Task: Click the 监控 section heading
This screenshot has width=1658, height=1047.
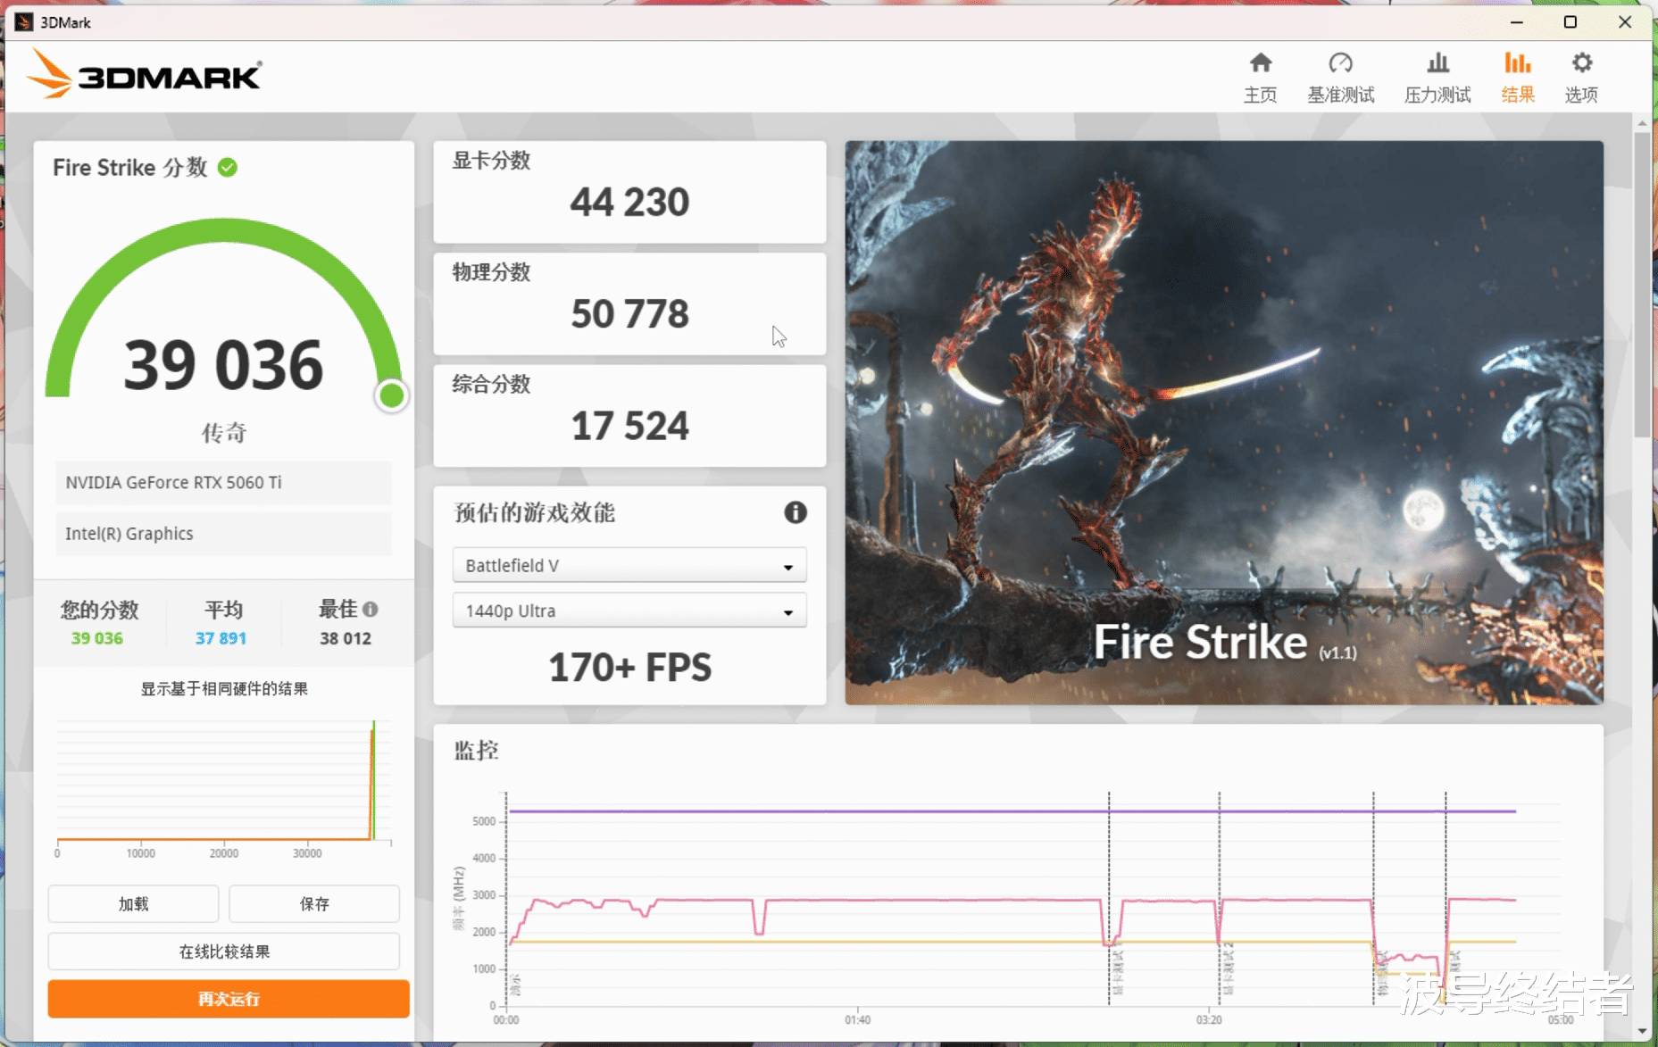Action: coord(476,751)
